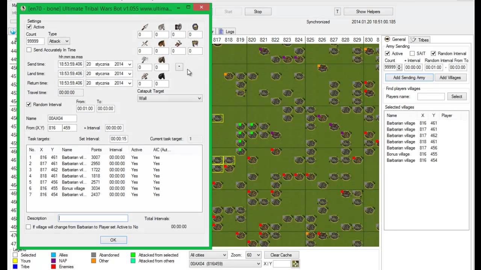Click the bot dialog title bar icon

pos(23,8)
